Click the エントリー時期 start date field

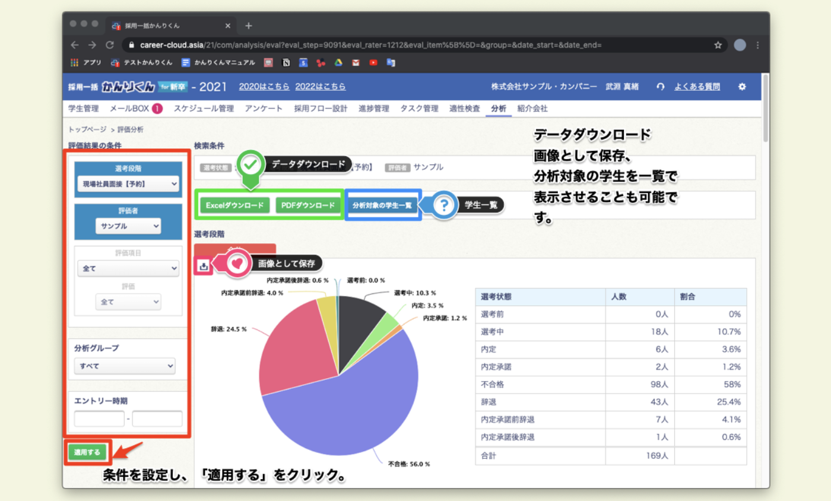pos(99,418)
